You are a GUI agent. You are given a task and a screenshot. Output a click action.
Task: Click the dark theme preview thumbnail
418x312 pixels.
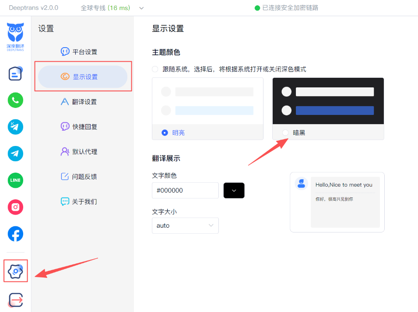[328, 101]
